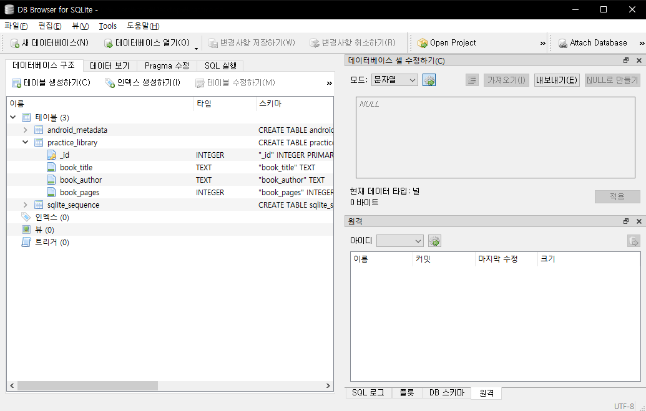Click the horizontal scrollbar right arrow
Viewport: 646px width, 411px height.
328,386
